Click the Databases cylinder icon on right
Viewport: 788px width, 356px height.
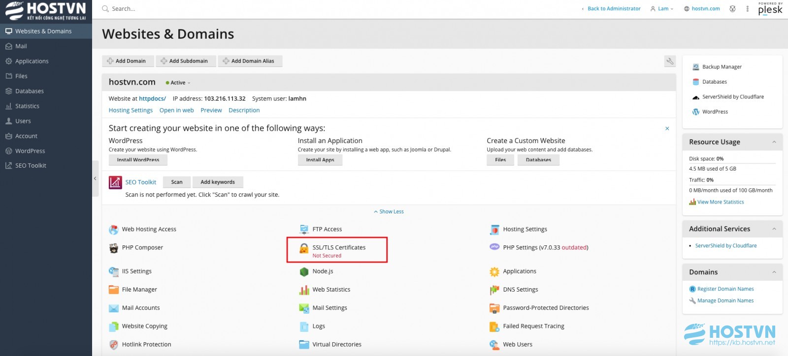point(696,82)
